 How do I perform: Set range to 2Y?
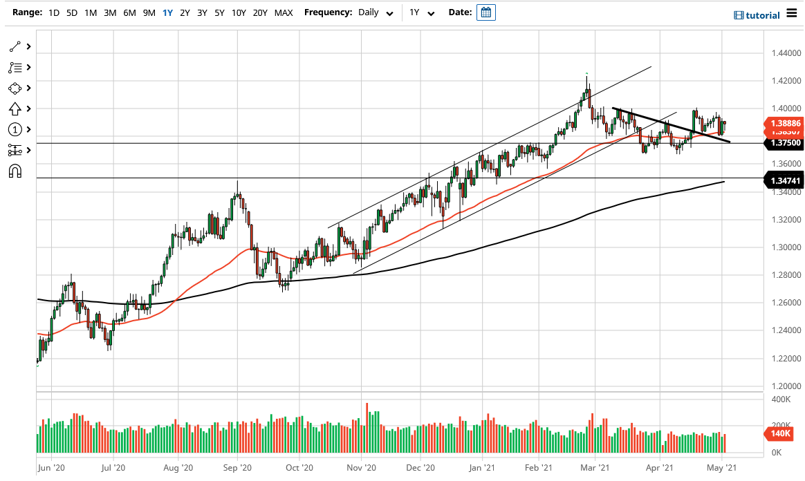tap(185, 13)
